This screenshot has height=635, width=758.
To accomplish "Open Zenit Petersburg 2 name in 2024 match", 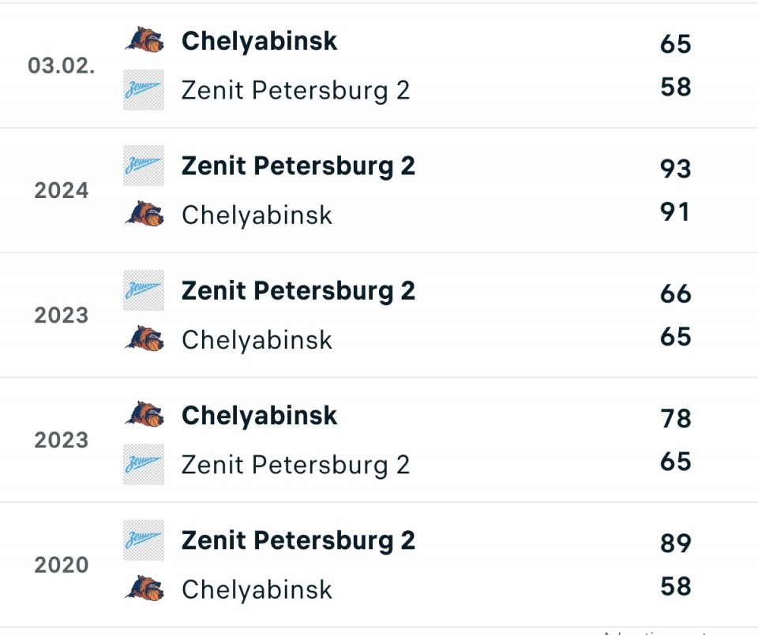I will (298, 166).
